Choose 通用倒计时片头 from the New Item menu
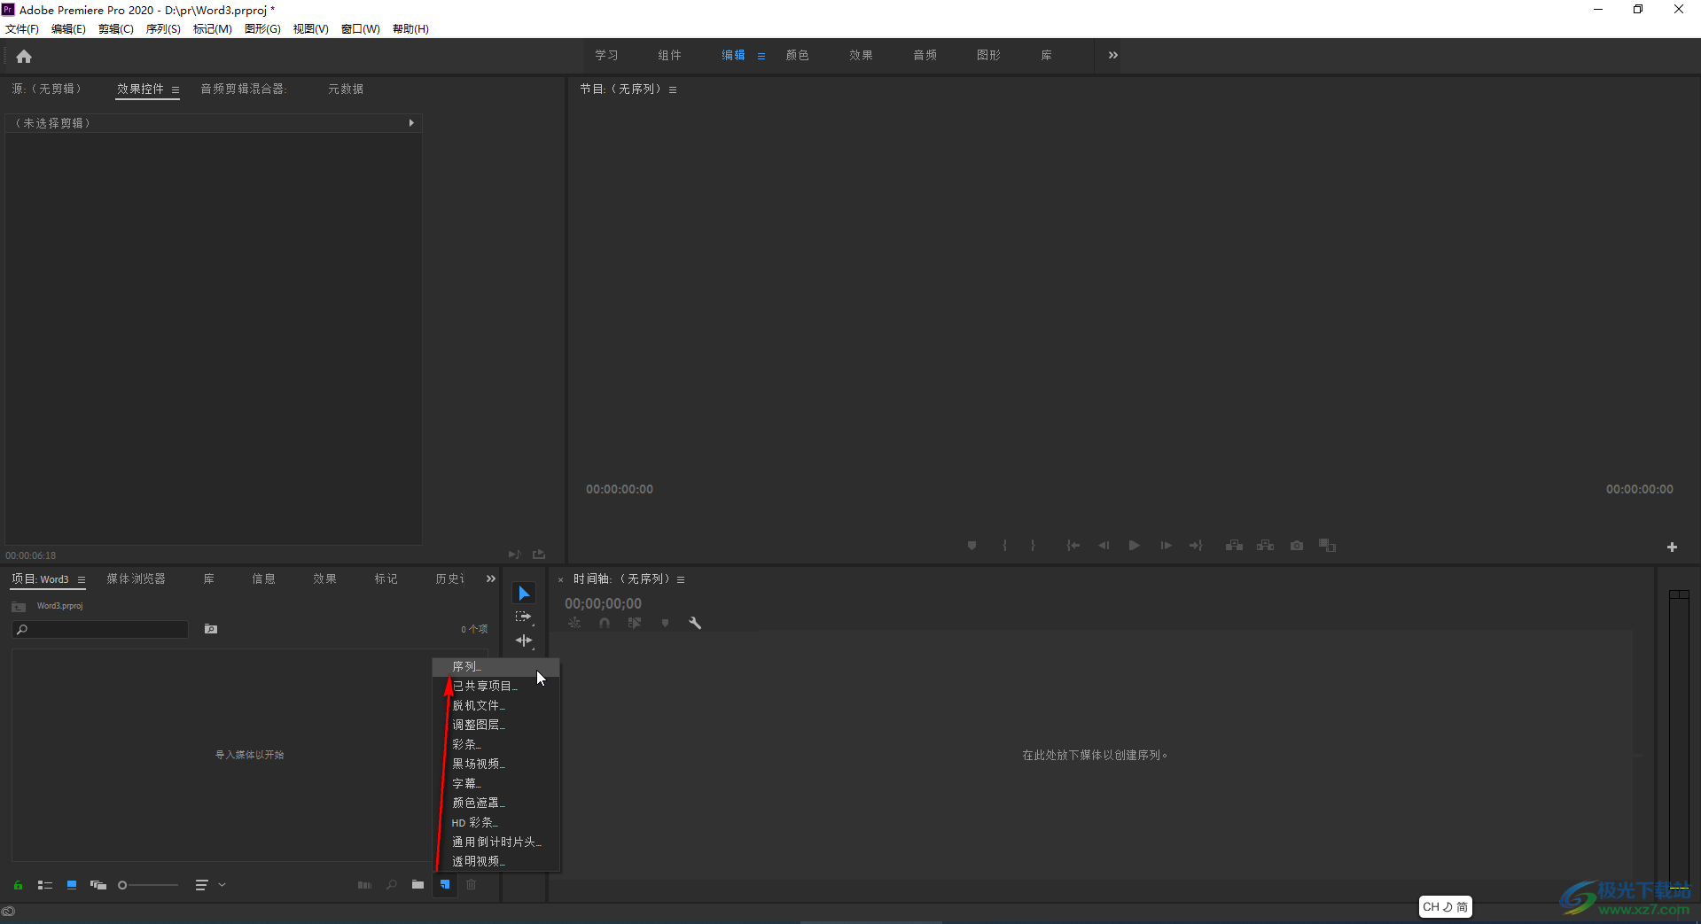Image resolution: width=1701 pixels, height=924 pixels. [x=496, y=842]
